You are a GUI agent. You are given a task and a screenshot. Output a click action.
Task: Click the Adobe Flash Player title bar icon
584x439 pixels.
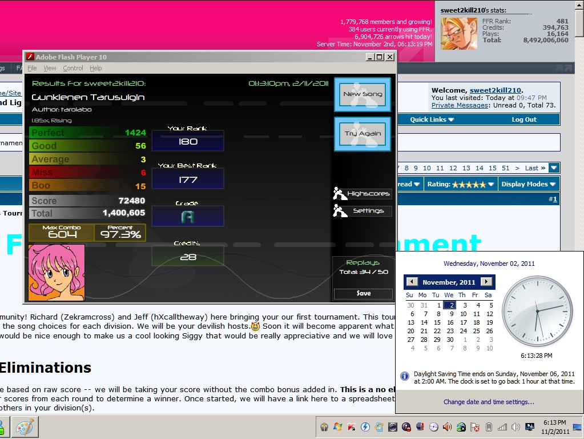30,57
